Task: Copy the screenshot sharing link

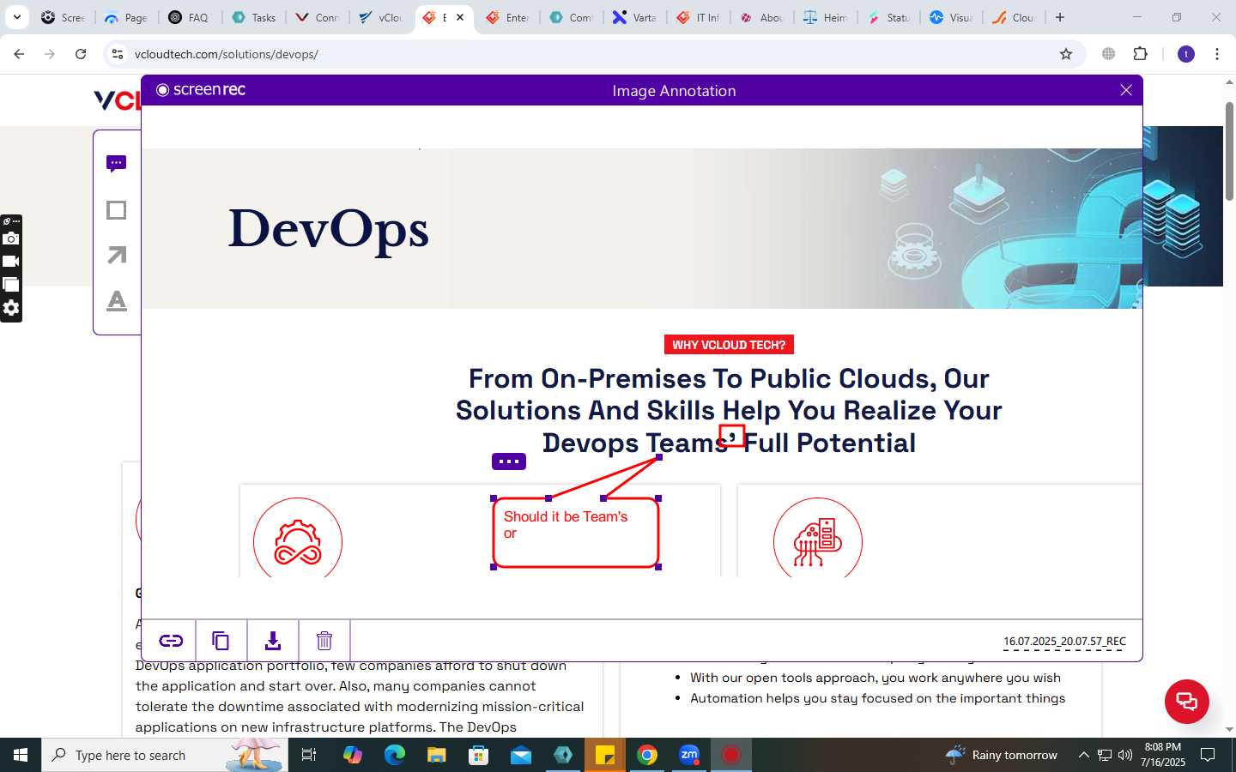Action: click(171, 641)
